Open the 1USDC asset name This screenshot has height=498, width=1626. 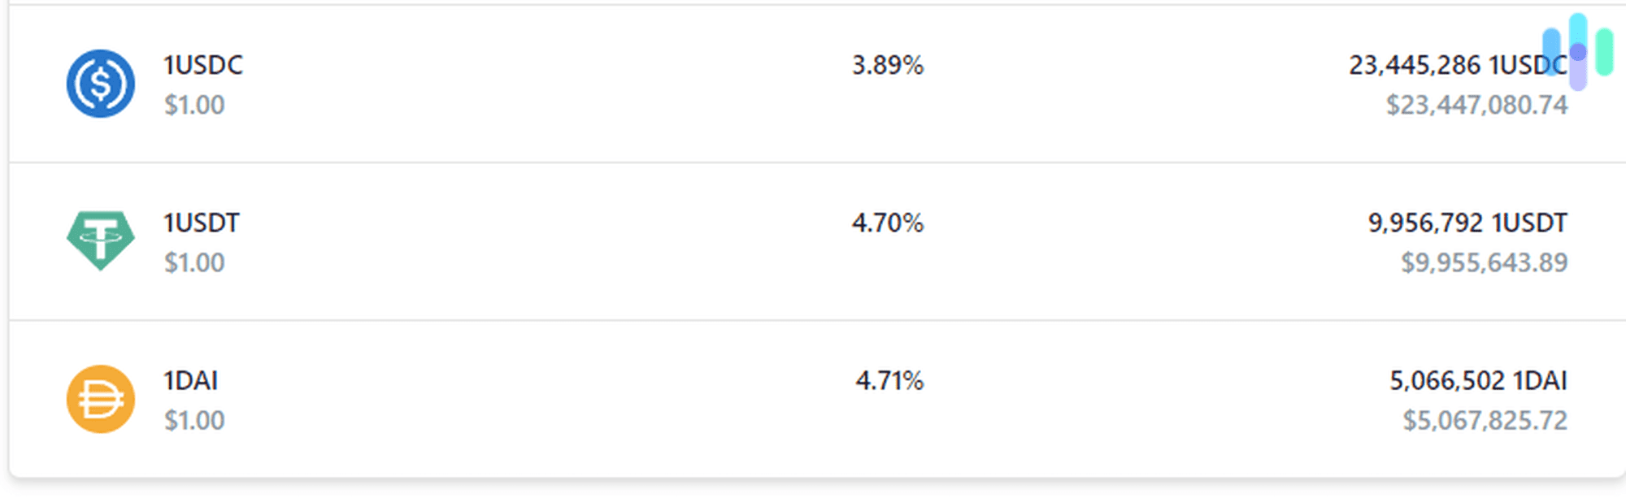pos(203,65)
